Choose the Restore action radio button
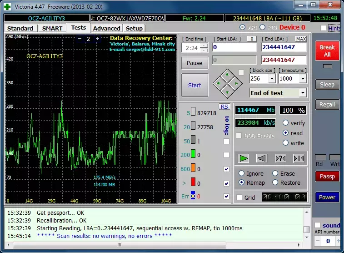This screenshot has height=253, width=344. (275, 182)
